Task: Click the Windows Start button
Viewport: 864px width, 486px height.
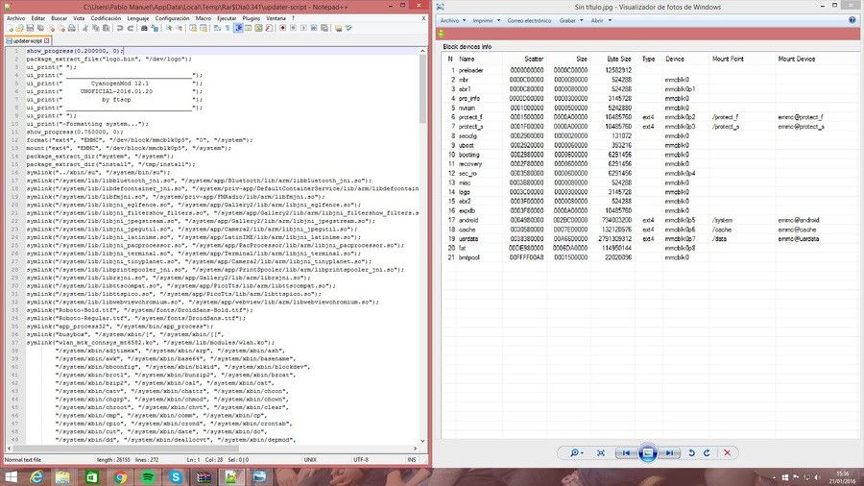Action: 11,477
